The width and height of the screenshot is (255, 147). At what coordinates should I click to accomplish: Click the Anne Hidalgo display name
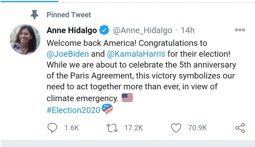[x=72, y=31]
